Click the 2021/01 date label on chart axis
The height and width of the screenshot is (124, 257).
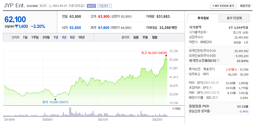pyautogui.click(x=103, y=119)
